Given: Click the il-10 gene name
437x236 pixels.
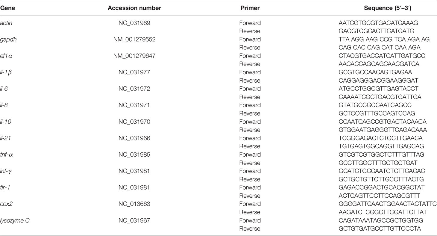Looking at the screenshot, I should pos(6,122).
